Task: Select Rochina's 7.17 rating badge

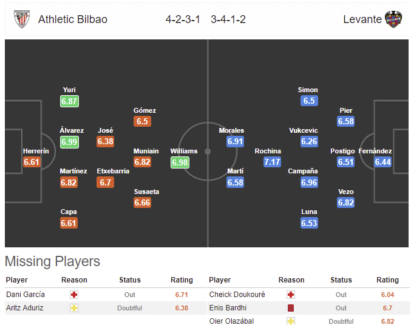Action: 272,162
